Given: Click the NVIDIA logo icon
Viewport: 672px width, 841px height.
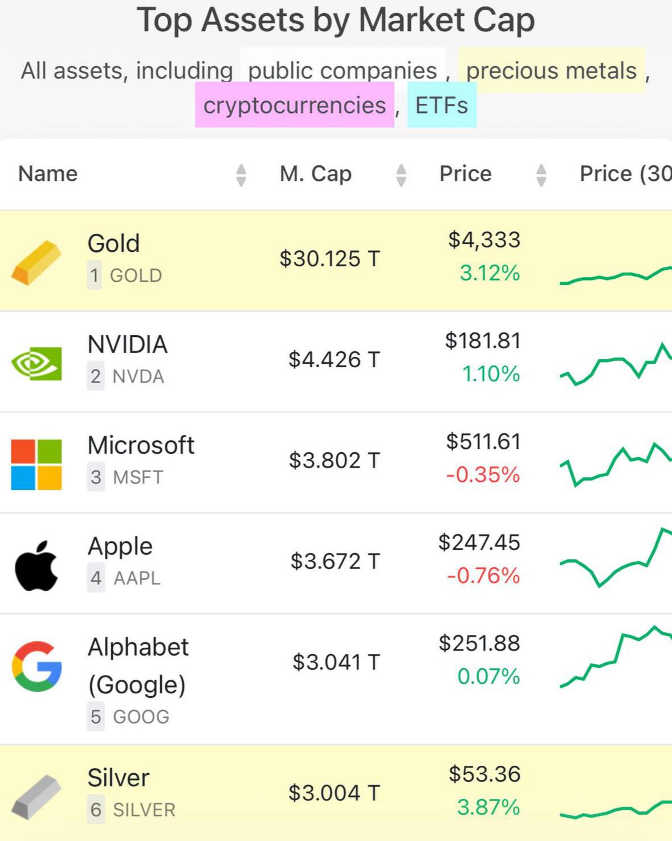Looking at the screenshot, I should pyautogui.click(x=36, y=363).
